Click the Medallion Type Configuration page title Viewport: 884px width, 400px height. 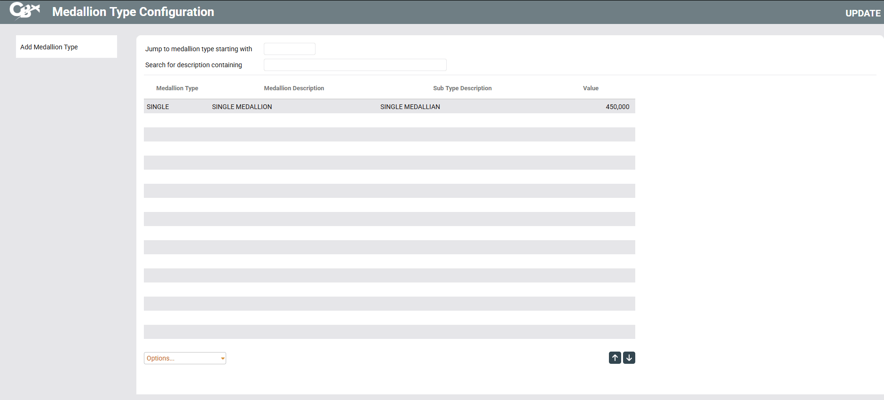click(133, 12)
